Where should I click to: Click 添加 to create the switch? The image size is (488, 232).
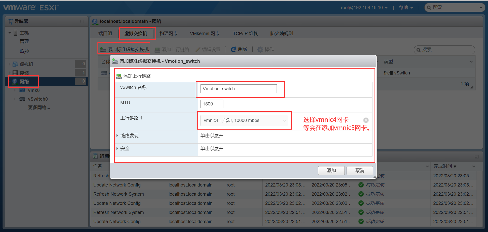331,171
